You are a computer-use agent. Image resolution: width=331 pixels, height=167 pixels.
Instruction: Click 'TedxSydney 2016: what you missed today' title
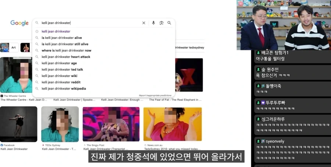[x=172, y=149]
